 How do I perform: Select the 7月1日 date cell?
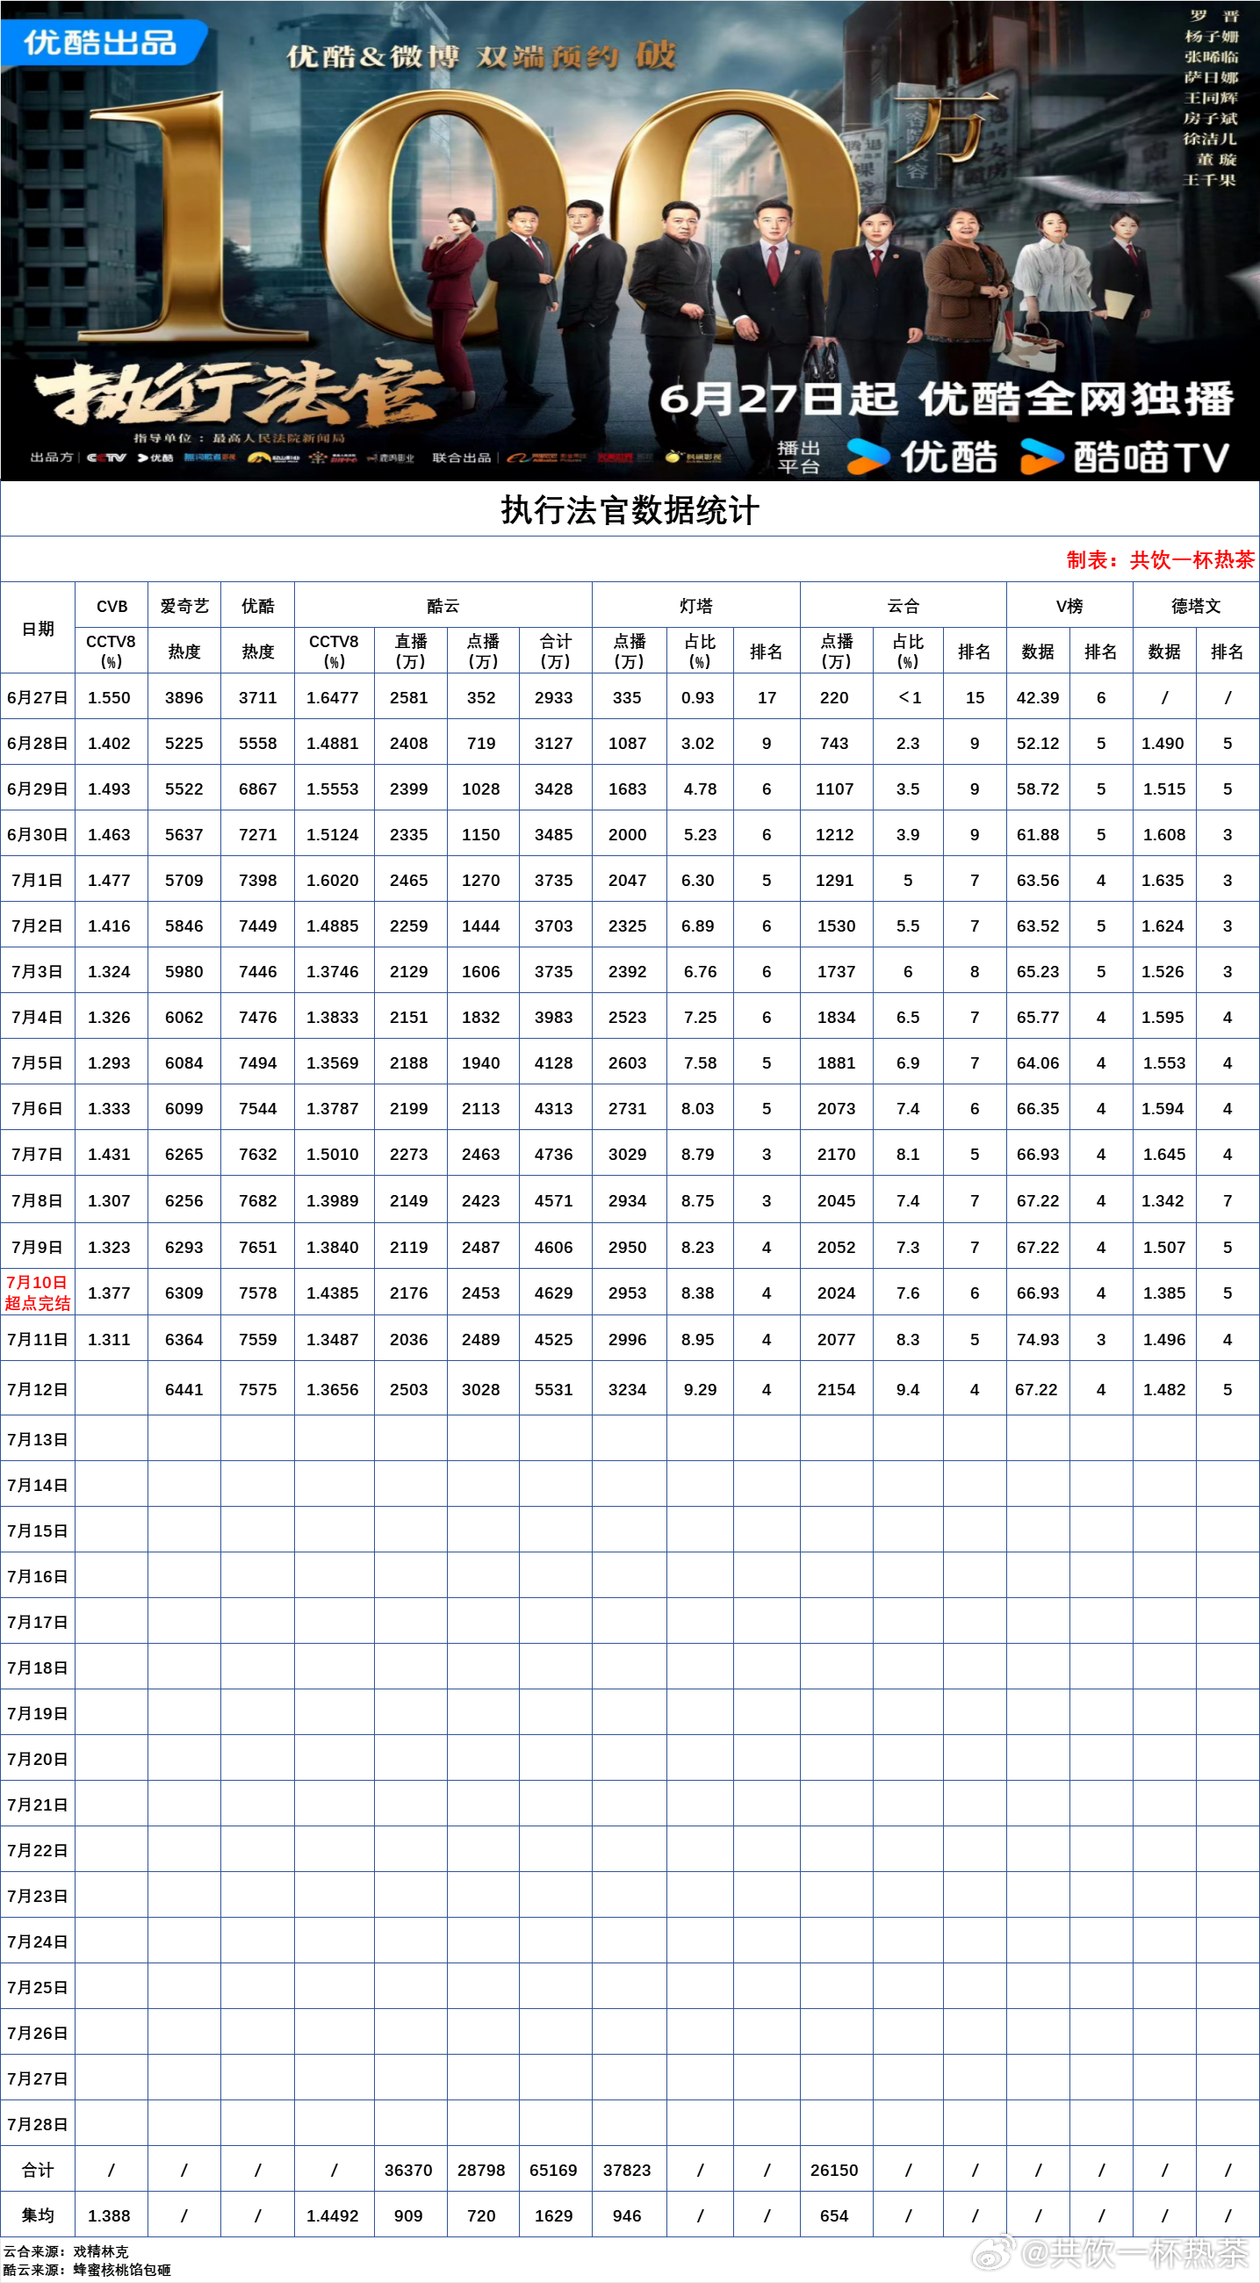[x=38, y=880]
